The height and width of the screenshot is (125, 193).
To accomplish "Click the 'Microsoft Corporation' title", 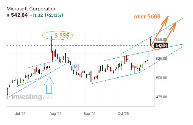I will (31, 9).
